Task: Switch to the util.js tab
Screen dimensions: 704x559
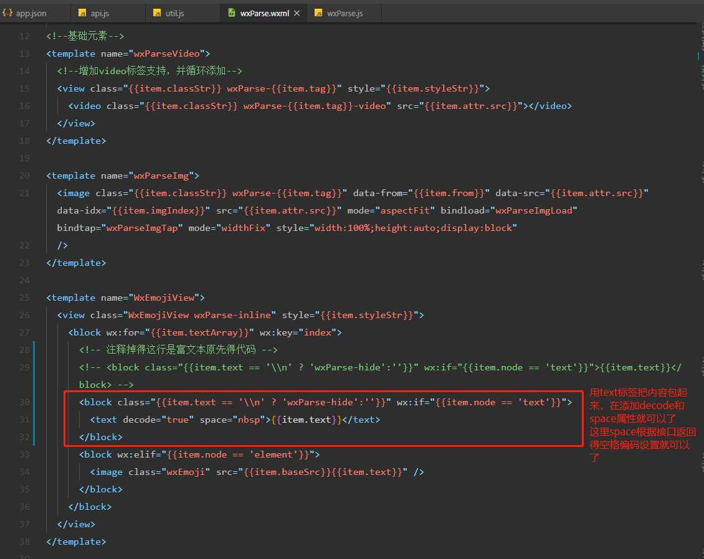Action: 174,13
